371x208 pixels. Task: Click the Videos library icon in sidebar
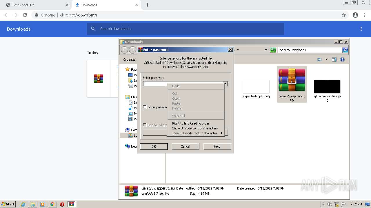tap(130, 119)
